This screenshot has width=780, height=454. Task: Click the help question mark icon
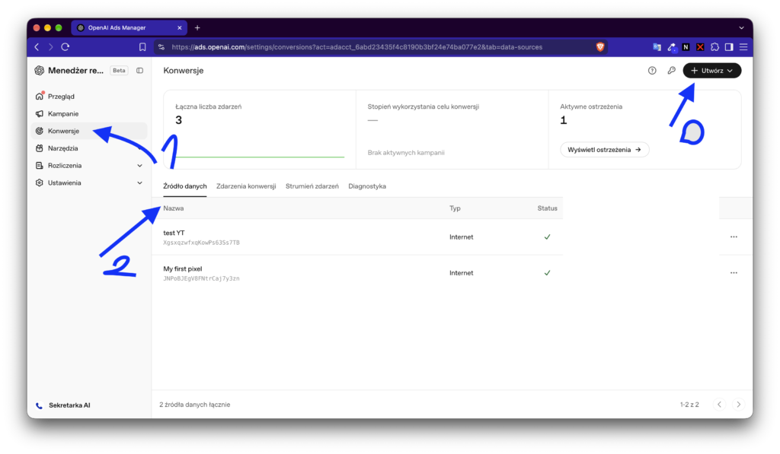tap(652, 71)
